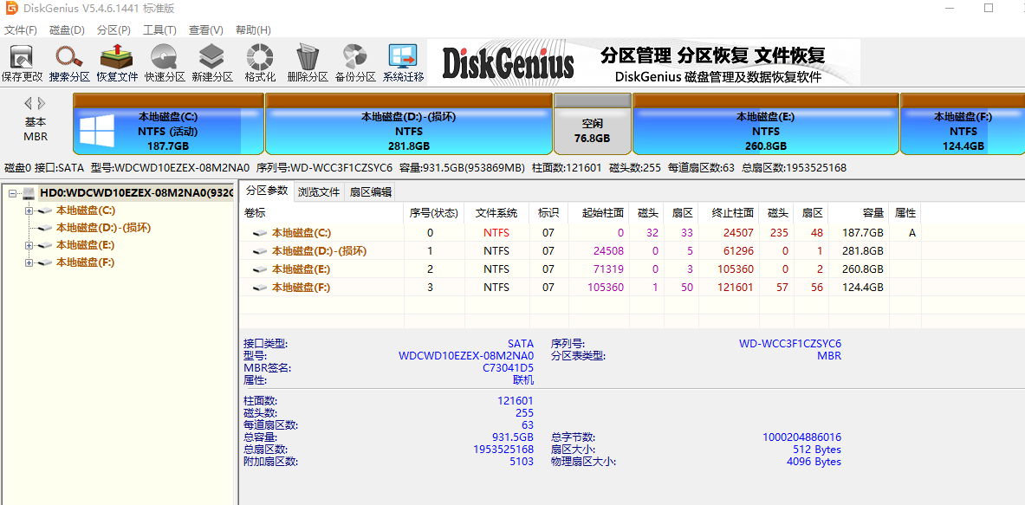
Task: Click the 终止柱面 column header
Action: click(729, 213)
